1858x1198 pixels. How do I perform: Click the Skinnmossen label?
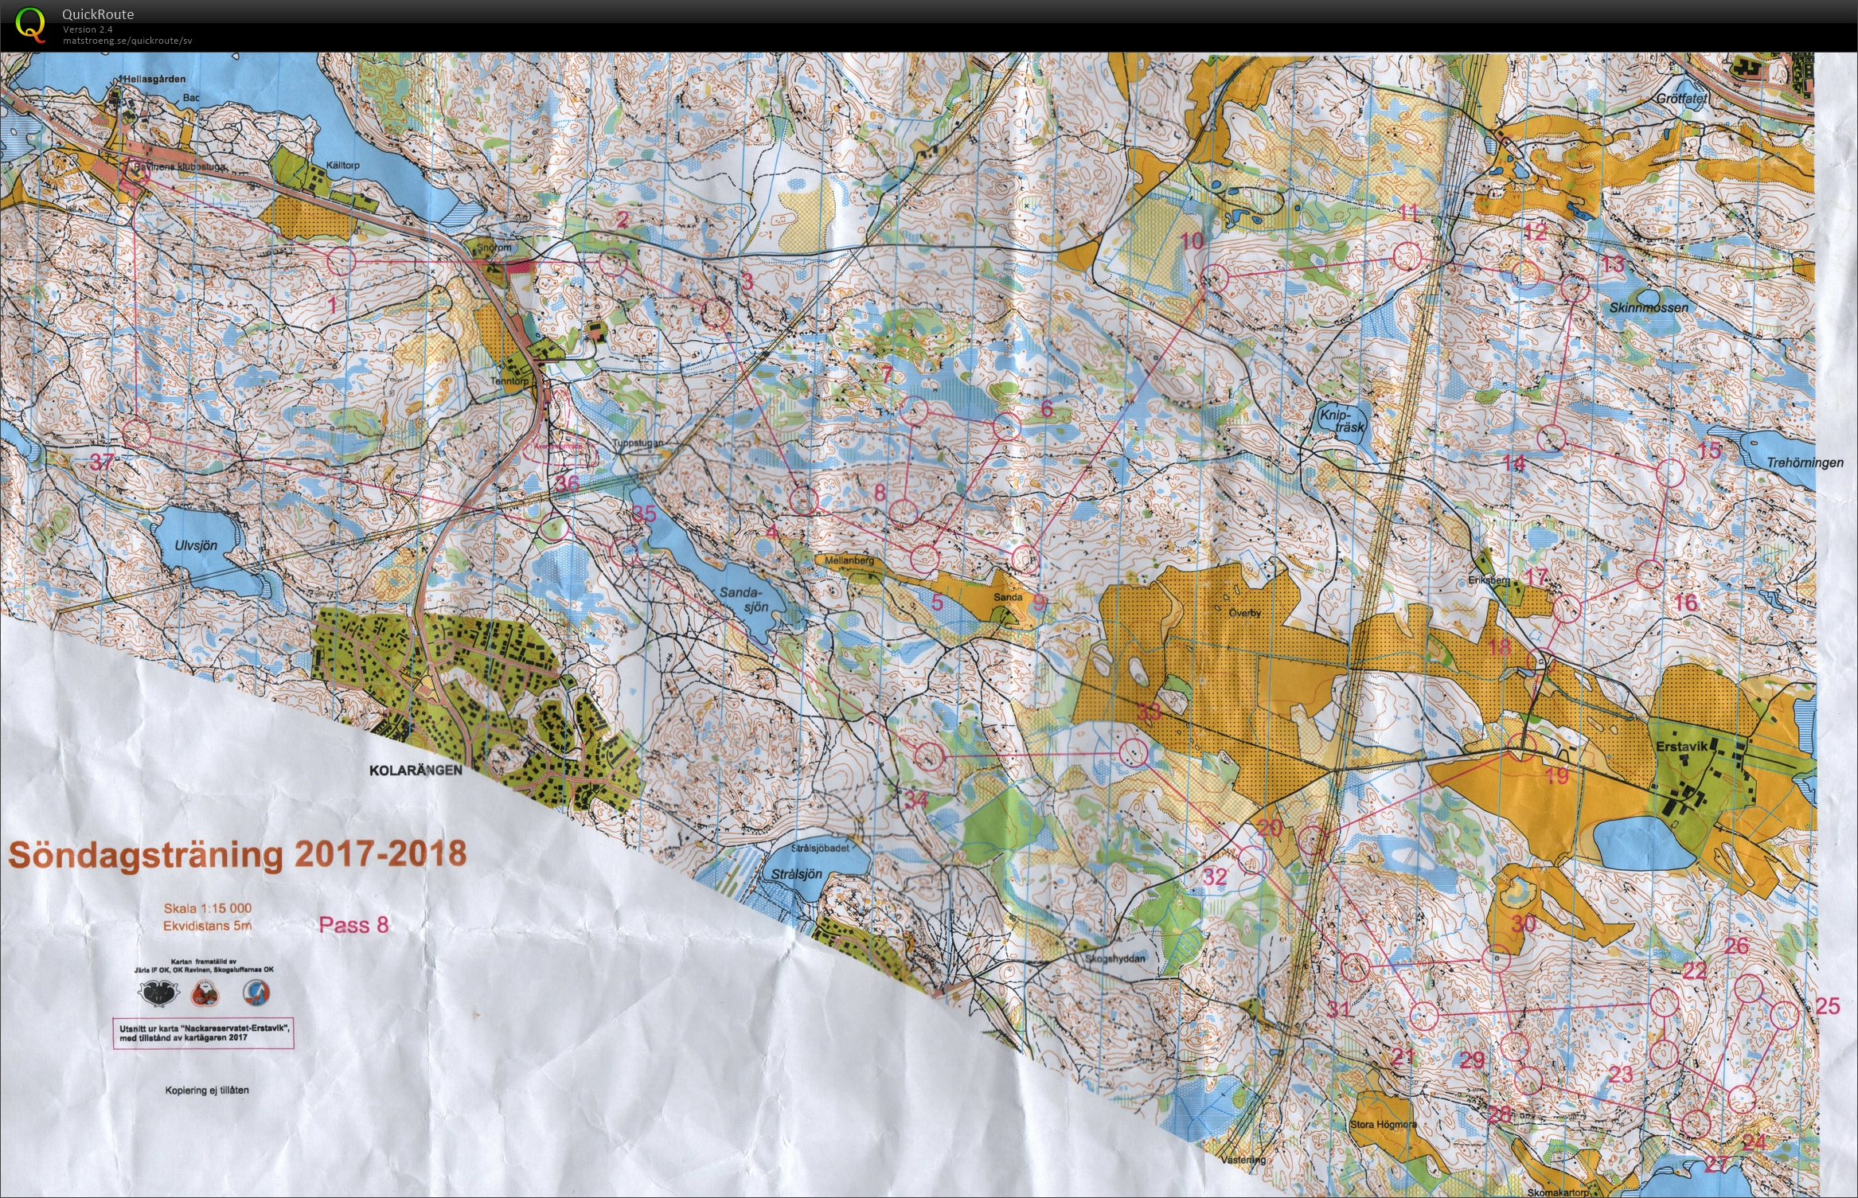(1648, 307)
